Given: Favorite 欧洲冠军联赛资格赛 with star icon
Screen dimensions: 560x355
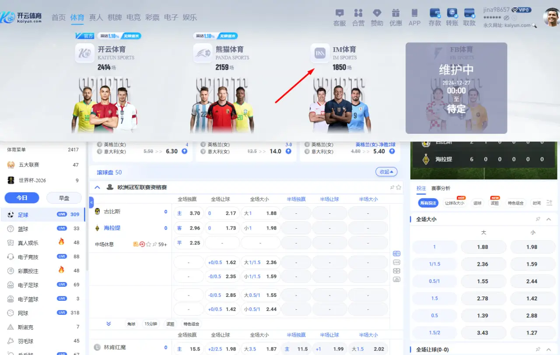Looking at the screenshot, I should pos(398,187).
